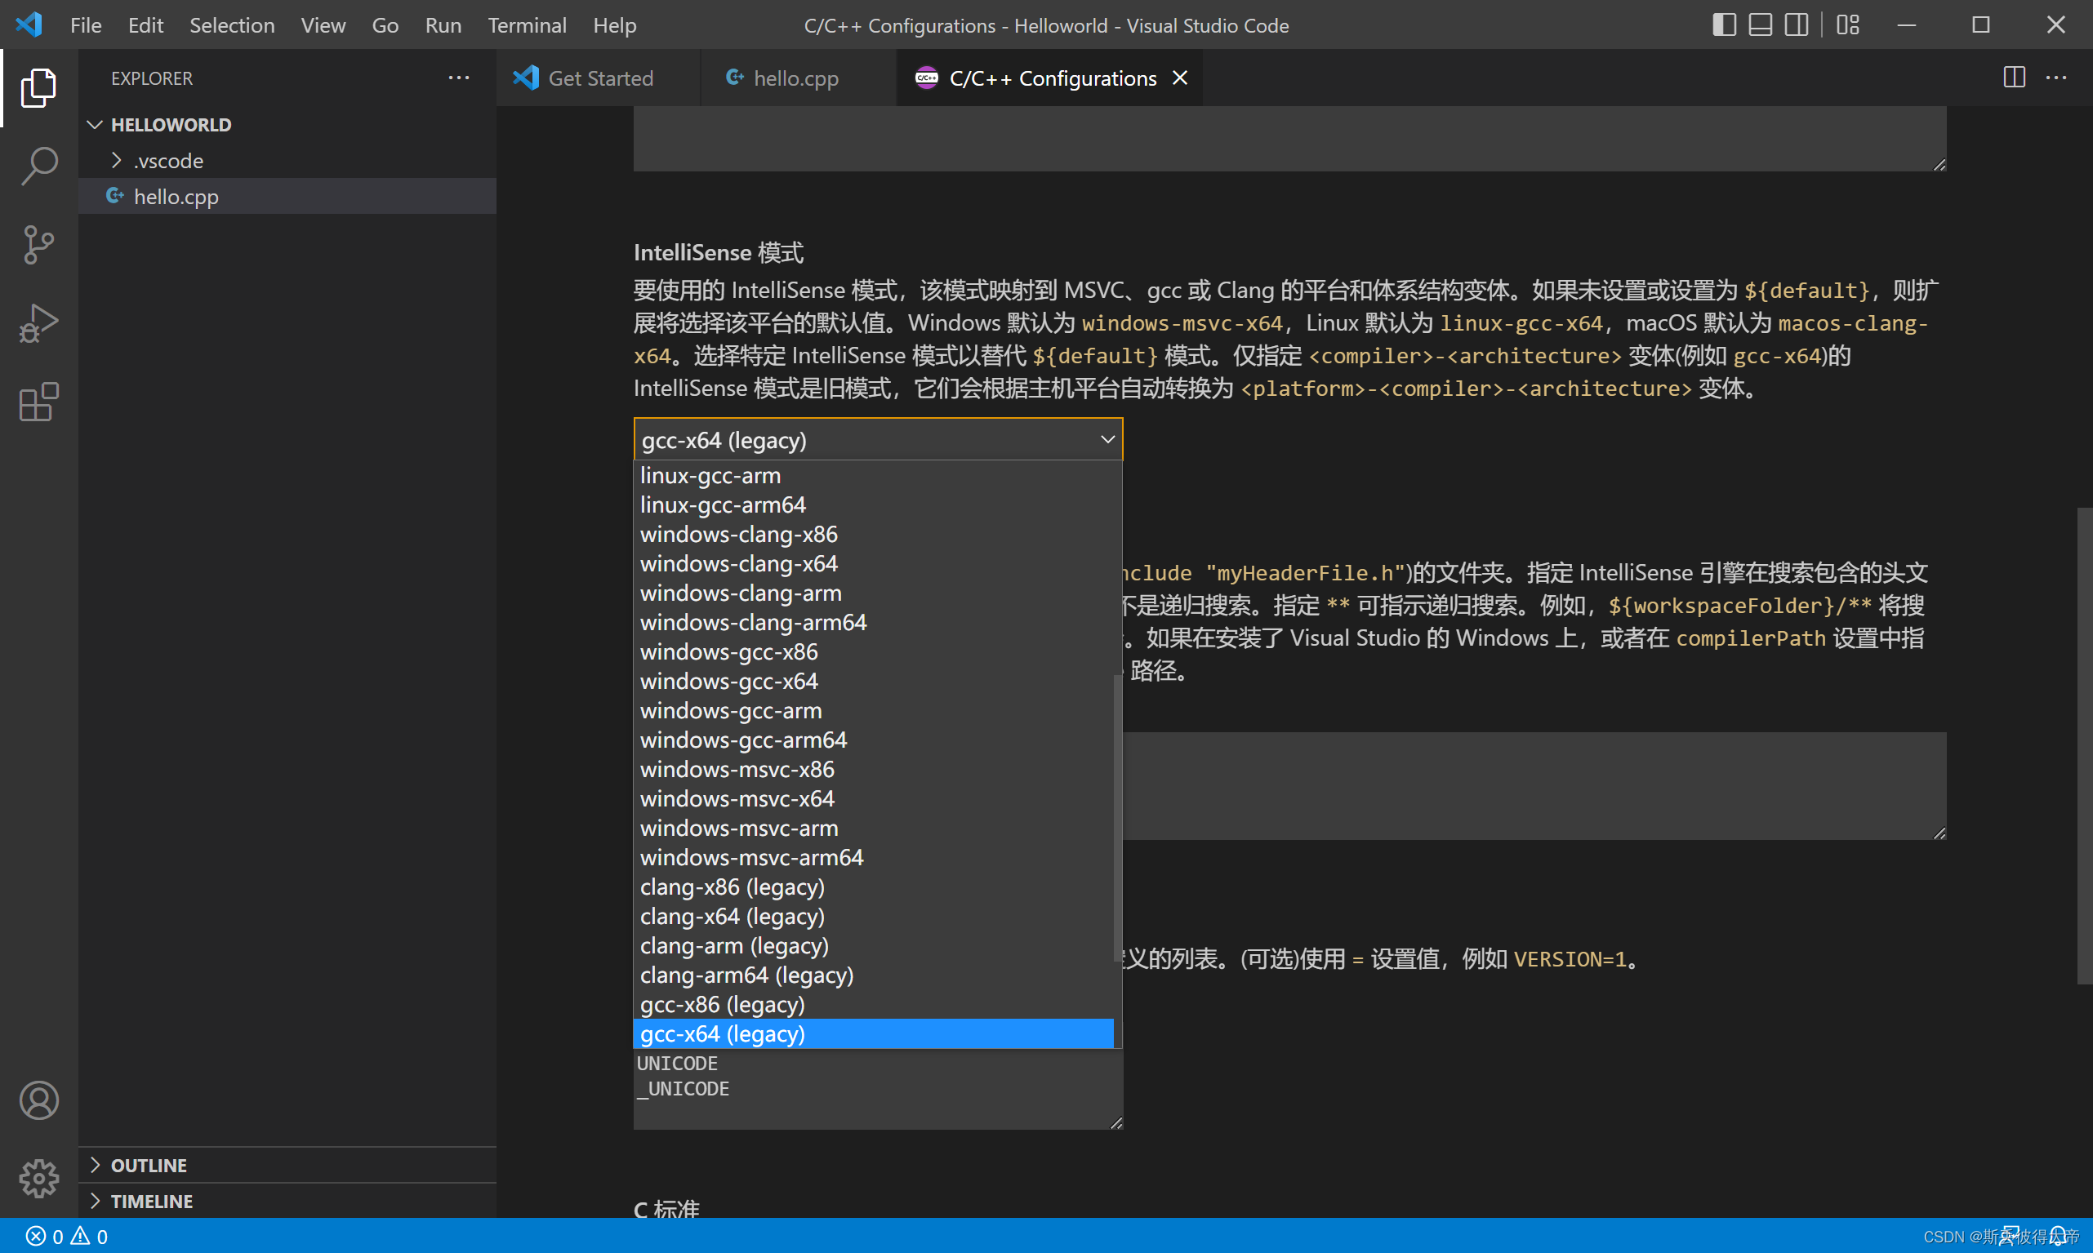Choose windows-msvc-arm64 option
Viewport: 2093px width, 1253px height.
click(x=873, y=858)
